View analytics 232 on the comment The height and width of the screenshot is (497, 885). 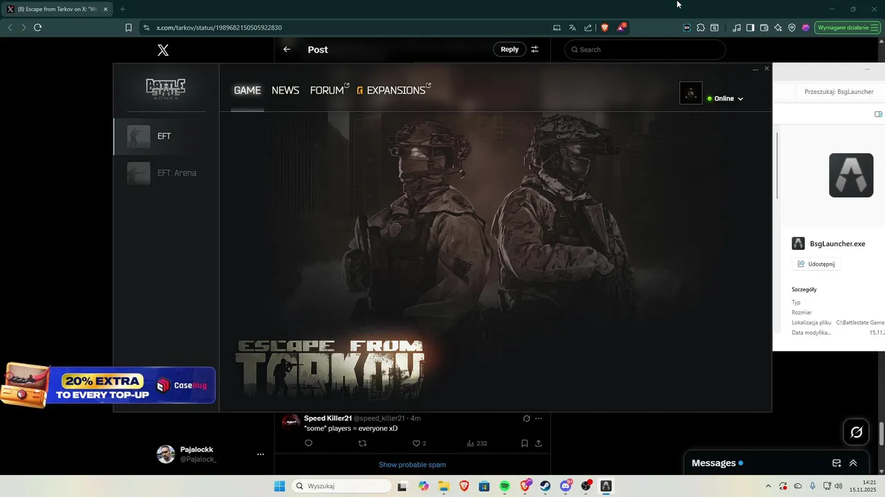(x=477, y=444)
